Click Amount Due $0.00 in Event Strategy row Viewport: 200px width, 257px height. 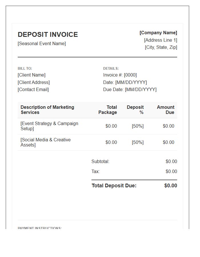[x=169, y=126]
